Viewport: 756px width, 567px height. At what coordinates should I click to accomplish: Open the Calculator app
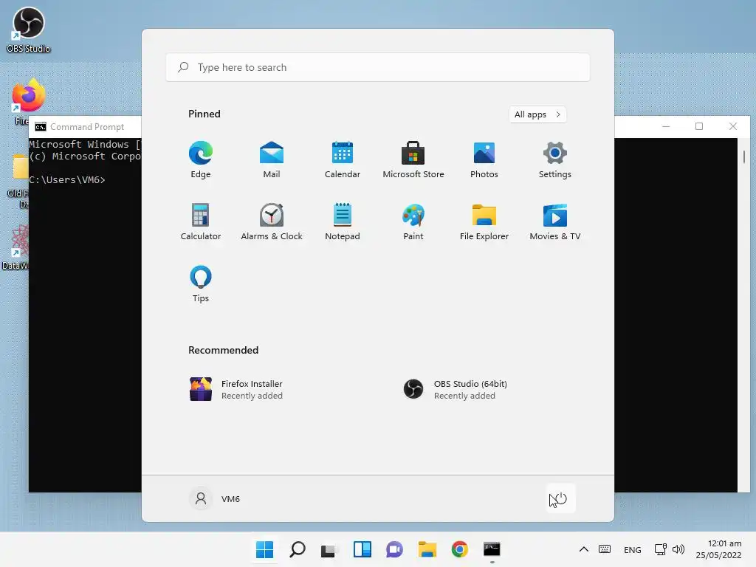tap(201, 221)
